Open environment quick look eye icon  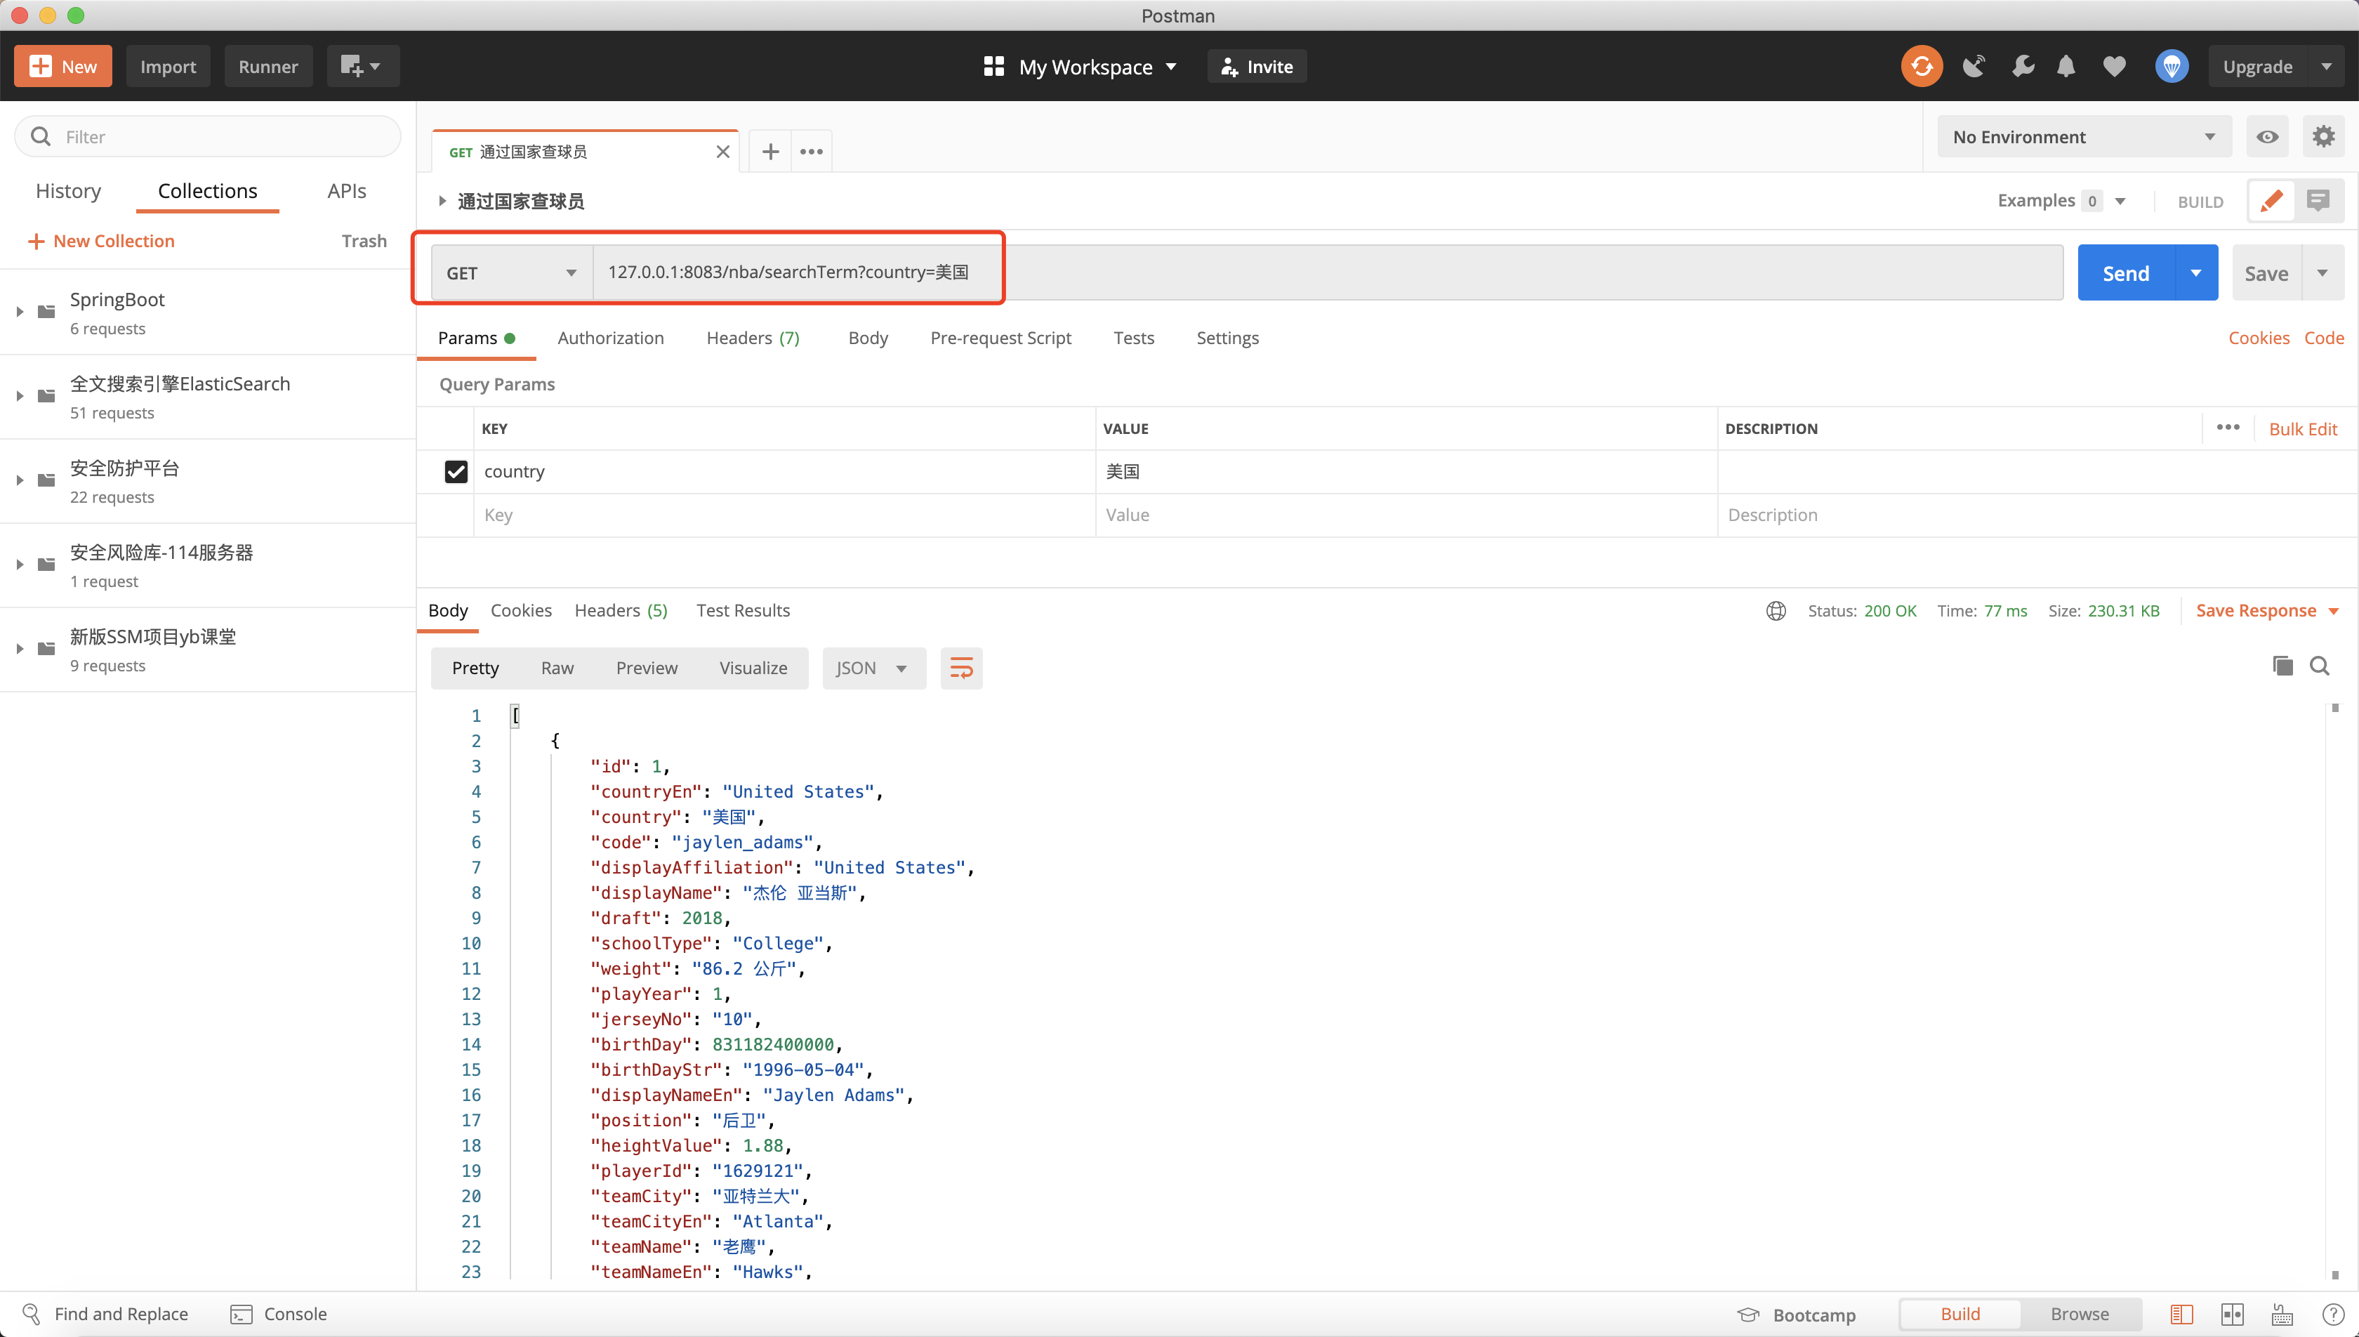(2266, 137)
